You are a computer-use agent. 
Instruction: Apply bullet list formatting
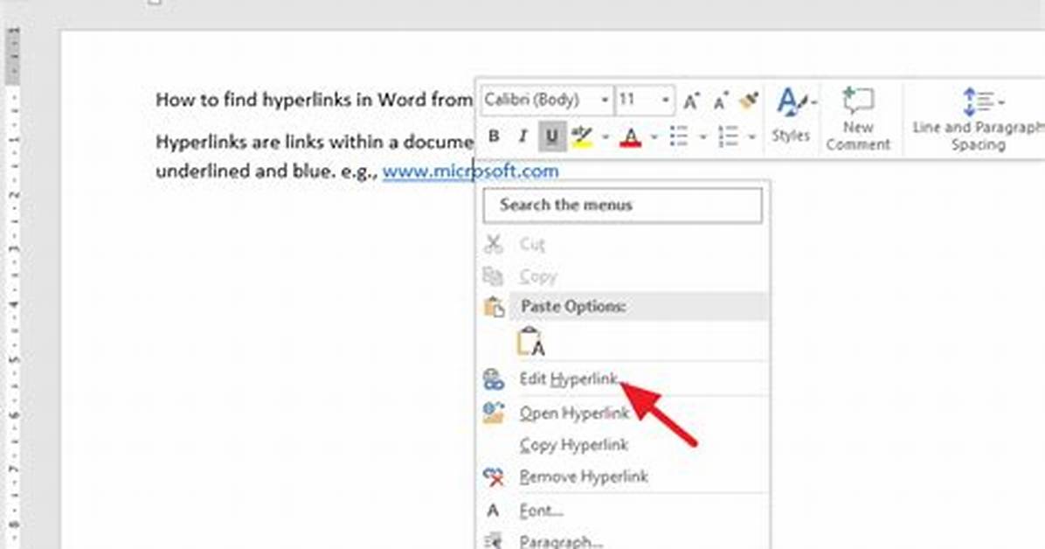pyautogui.click(x=679, y=136)
